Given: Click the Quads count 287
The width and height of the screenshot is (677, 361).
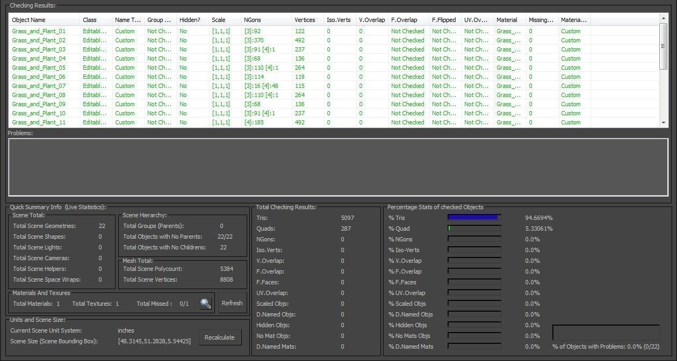Looking at the screenshot, I should click(x=346, y=229).
